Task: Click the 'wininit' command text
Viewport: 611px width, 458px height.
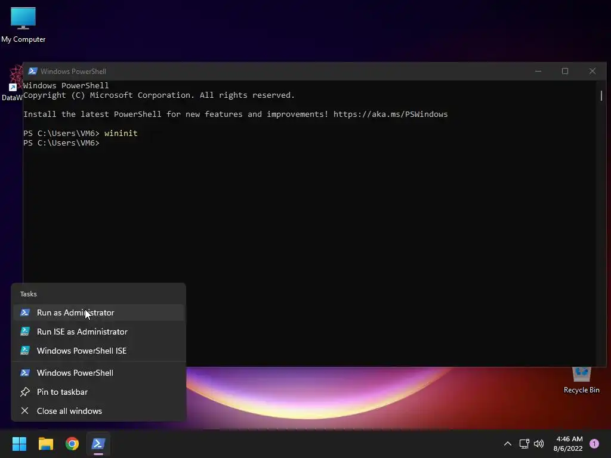Action: coord(121,133)
